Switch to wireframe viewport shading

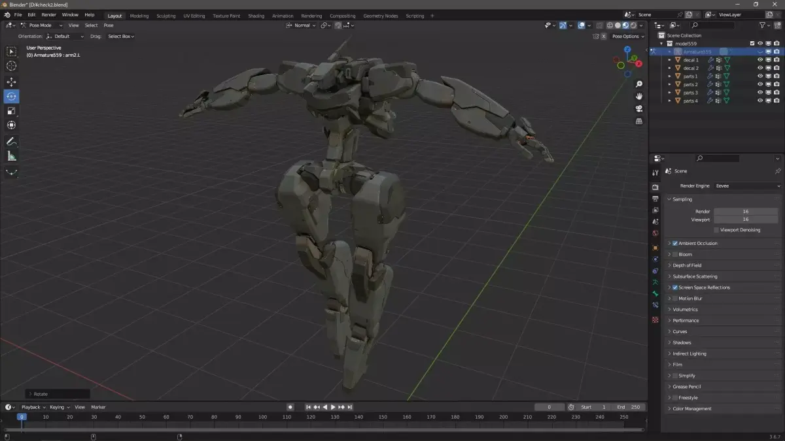(x=610, y=25)
